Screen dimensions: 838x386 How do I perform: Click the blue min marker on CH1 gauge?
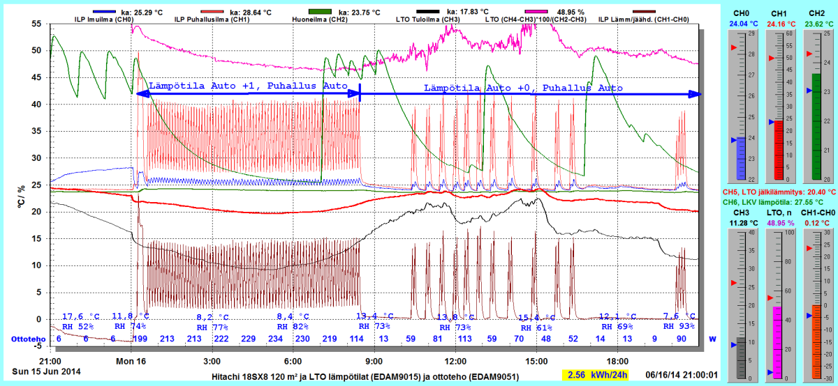[x=771, y=122]
